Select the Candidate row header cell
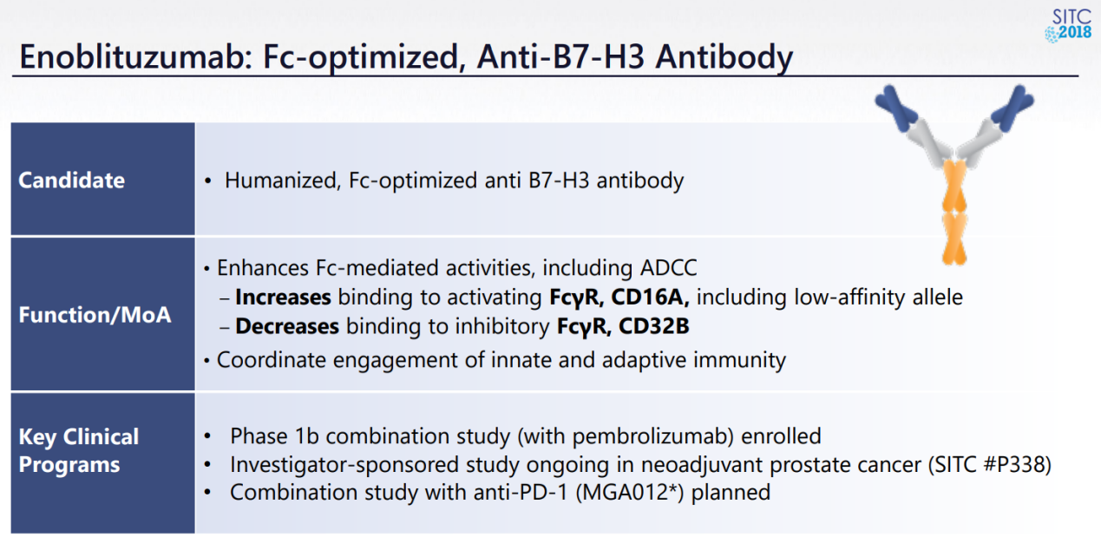Image resolution: width=1101 pixels, height=537 pixels. (103, 180)
